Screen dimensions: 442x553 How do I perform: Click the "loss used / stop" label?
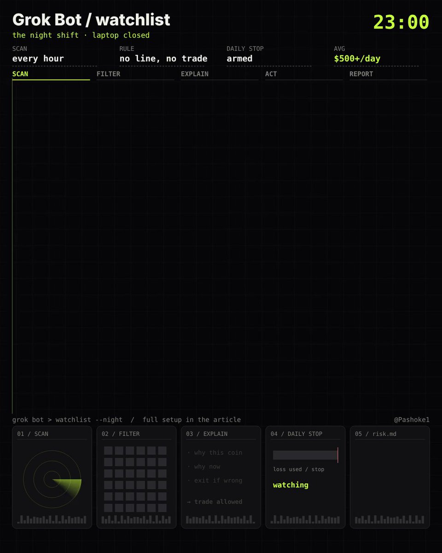299,469
